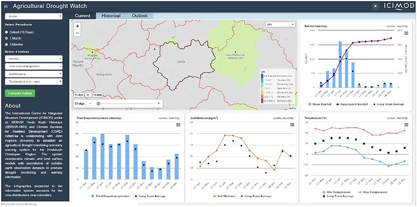Zoom in on the map
The image size is (417, 207).
pyautogui.click(x=77, y=26)
